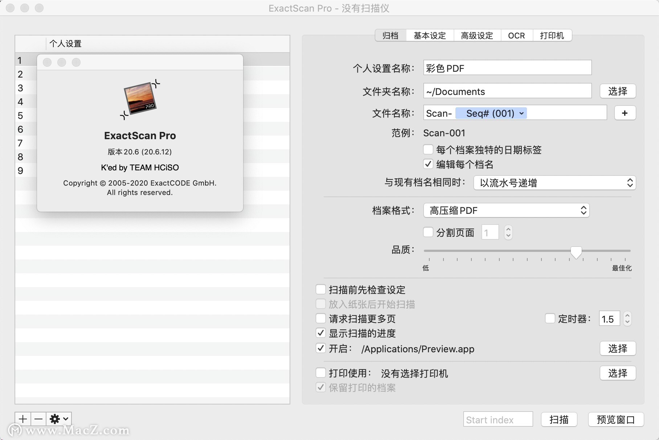Click the 定时器 stepper arrows
This screenshot has width=659, height=440.
(627, 319)
